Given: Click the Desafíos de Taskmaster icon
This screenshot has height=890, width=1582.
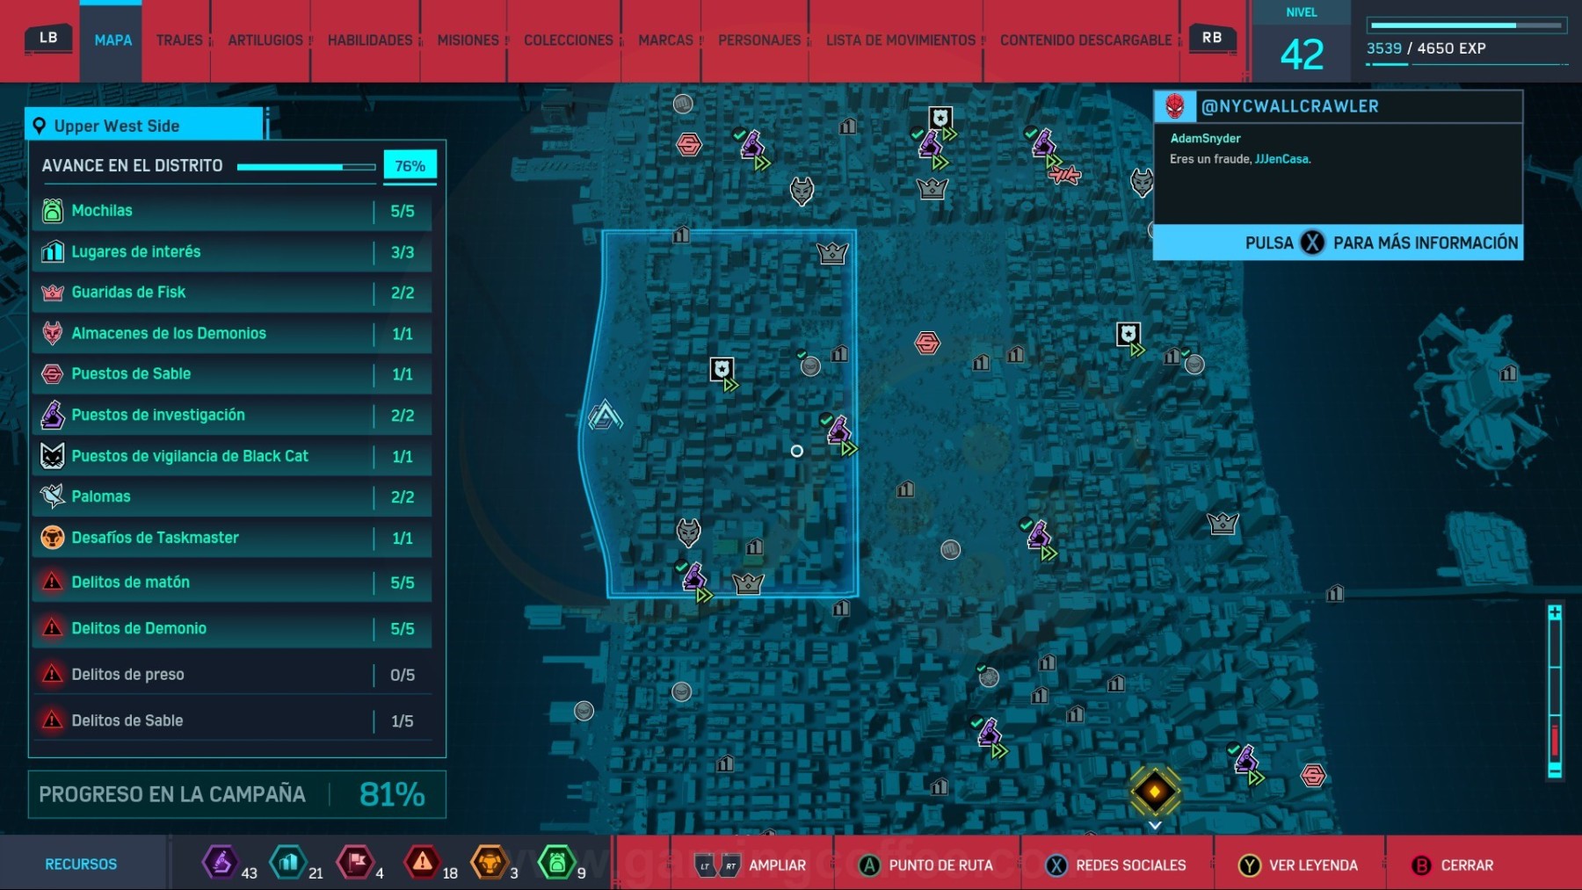Looking at the screenshot, I should coord(53,538).
